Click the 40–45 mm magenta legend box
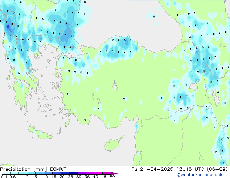This screenshot has height=178, width=230. tap(98, 173)
